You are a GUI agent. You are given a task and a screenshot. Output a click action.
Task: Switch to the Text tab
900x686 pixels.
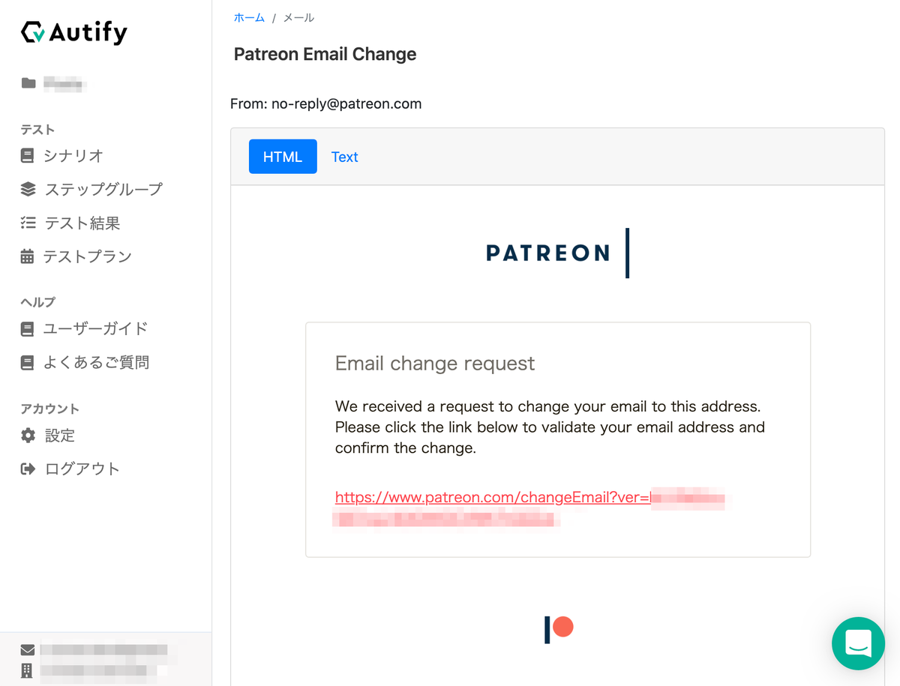tap(344, 157)
